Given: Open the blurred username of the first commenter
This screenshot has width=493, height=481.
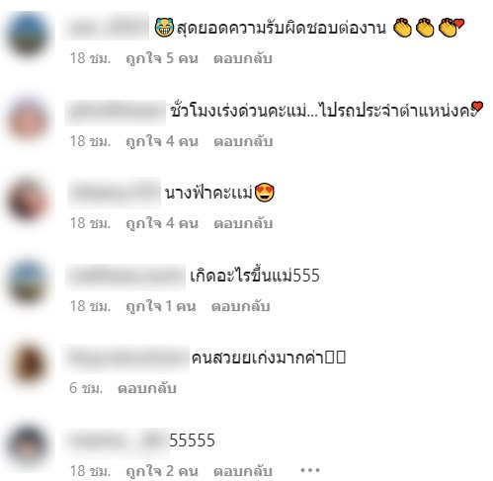Looking at the screenshot, I should 105,27.
